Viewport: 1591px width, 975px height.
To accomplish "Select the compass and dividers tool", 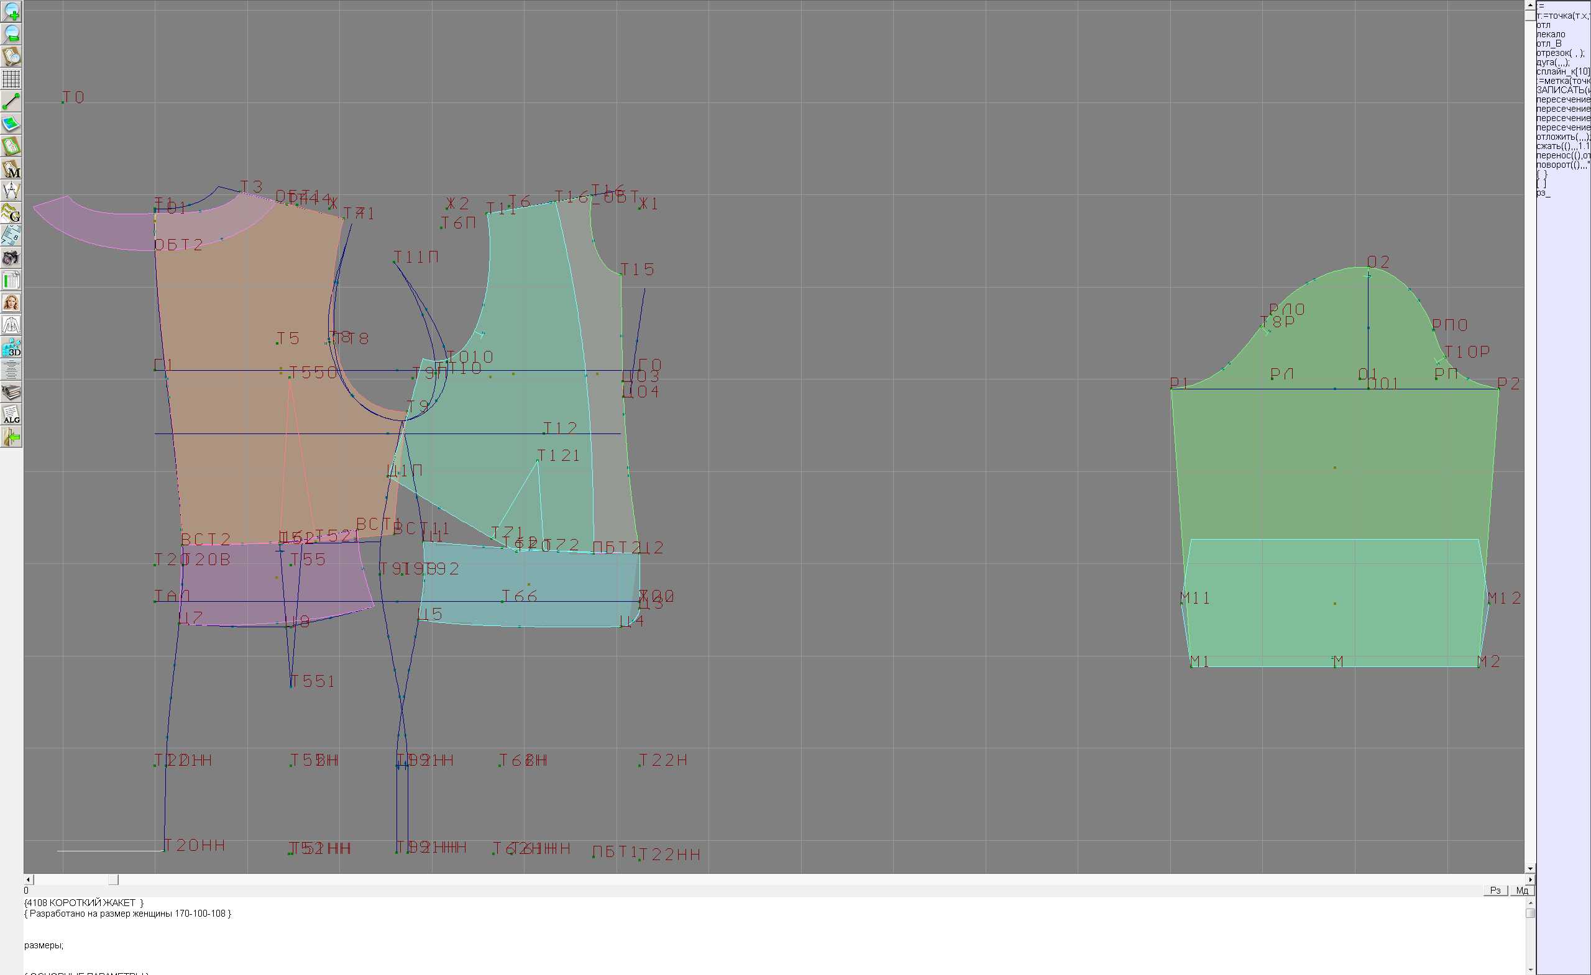I will (11, 191).
